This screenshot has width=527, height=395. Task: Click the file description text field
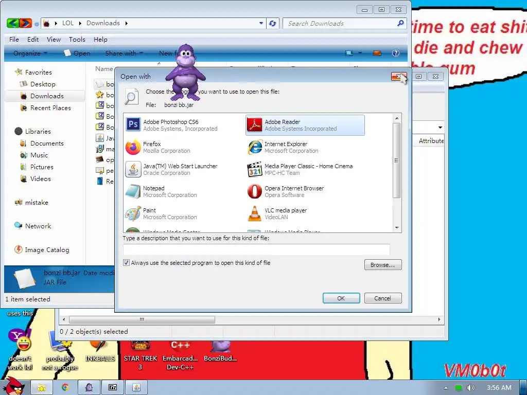tap(256, 249)
